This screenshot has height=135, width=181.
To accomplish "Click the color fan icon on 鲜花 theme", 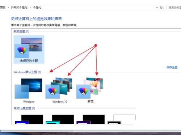I will [83, 91].
